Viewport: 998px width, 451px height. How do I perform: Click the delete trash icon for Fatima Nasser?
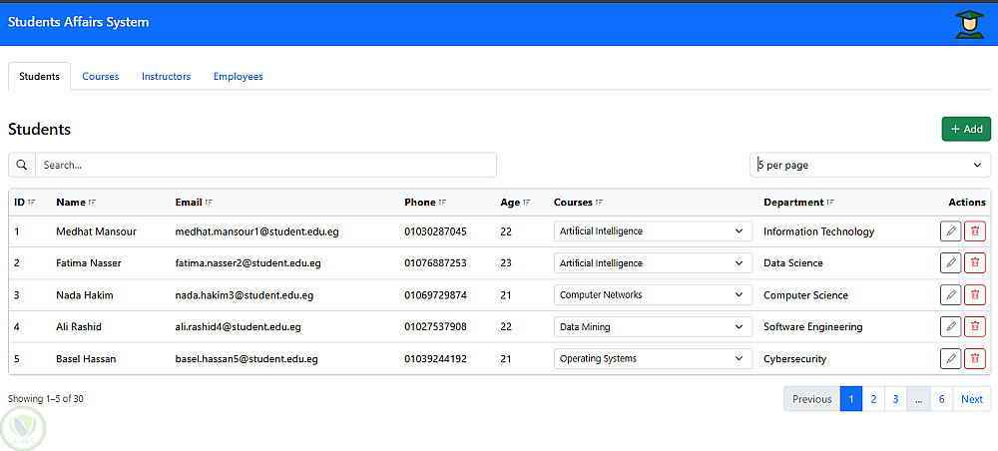975,263
